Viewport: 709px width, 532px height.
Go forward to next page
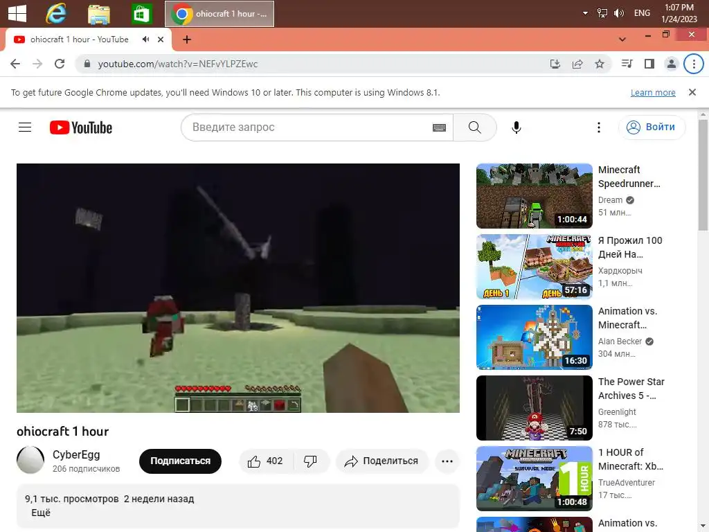point(37,64)
